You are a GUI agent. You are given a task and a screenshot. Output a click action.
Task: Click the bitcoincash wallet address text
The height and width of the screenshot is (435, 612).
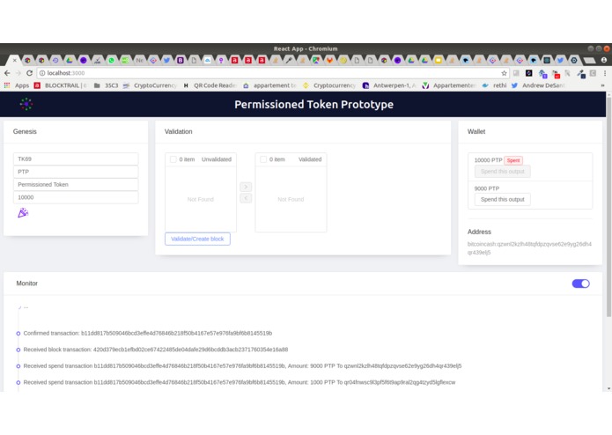click(x=529, y=248)
